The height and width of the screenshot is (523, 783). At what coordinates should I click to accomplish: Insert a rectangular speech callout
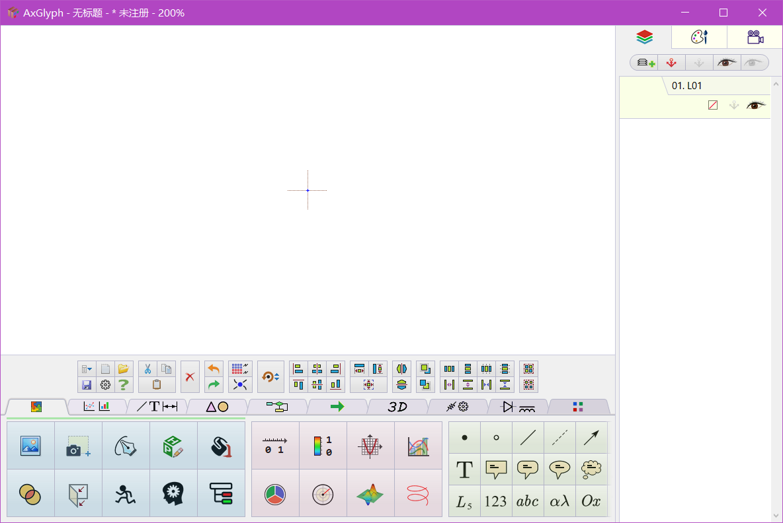pos(496,469)
